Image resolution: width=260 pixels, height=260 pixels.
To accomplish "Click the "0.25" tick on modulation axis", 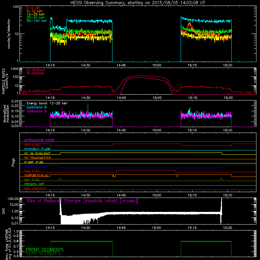I will click(x=15, y=101).
